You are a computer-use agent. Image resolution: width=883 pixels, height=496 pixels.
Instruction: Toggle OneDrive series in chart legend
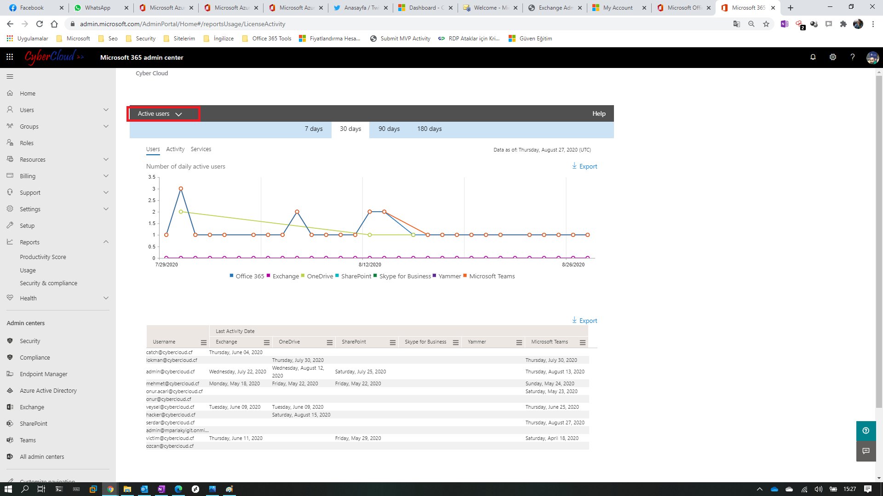coord(317,276)
